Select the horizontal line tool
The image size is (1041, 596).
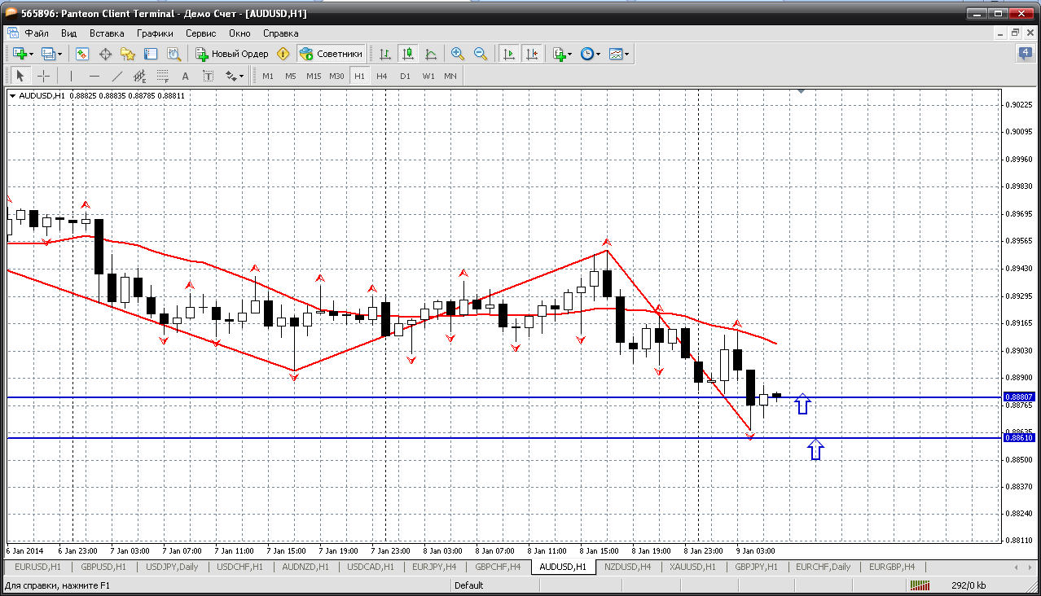94,76
